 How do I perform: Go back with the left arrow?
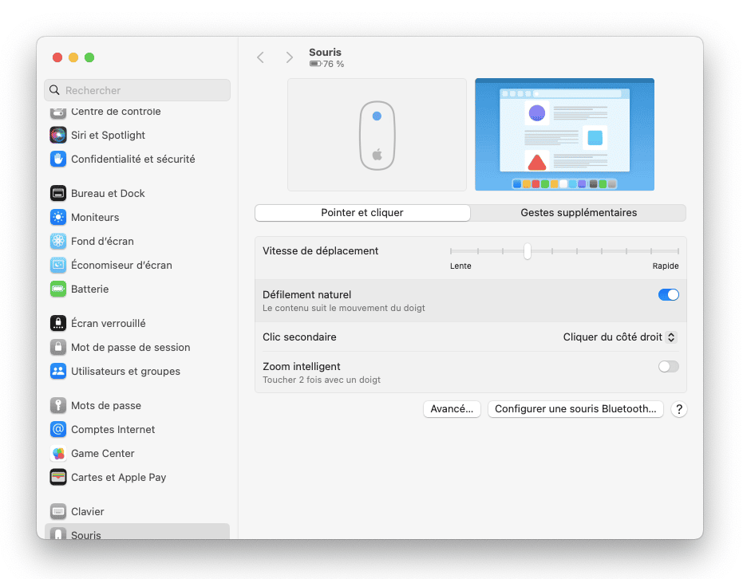[261, 57]
